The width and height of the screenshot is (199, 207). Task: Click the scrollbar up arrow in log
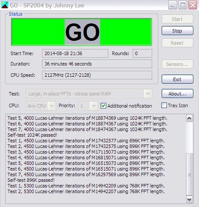[x=189, y=118]
